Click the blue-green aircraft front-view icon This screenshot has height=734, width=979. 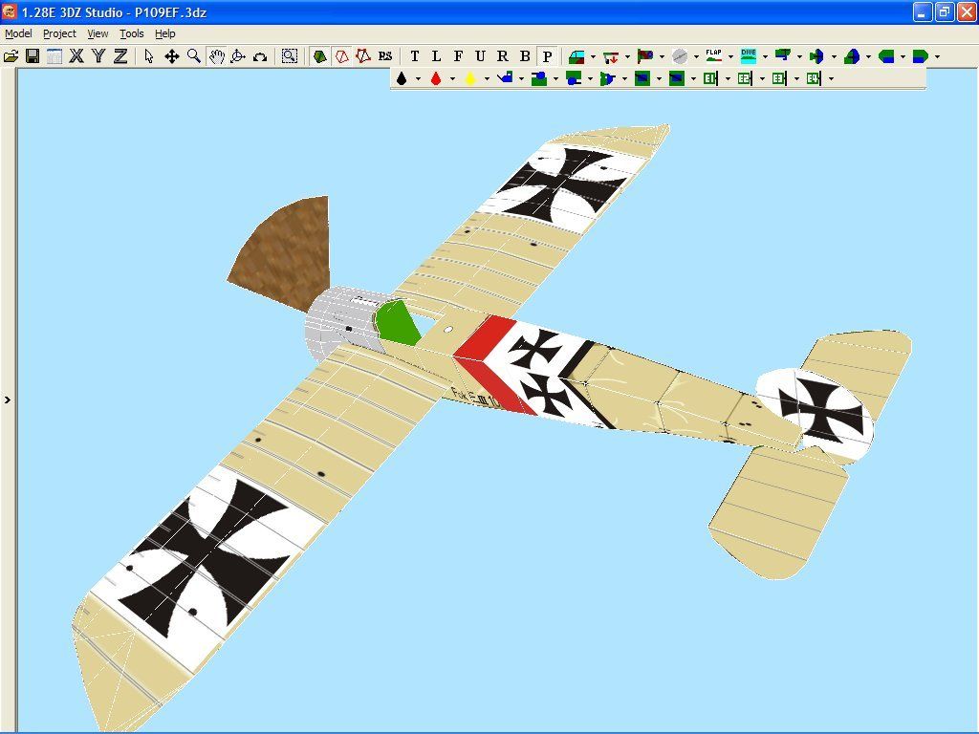pyautogui.click(x=816, y=56)
